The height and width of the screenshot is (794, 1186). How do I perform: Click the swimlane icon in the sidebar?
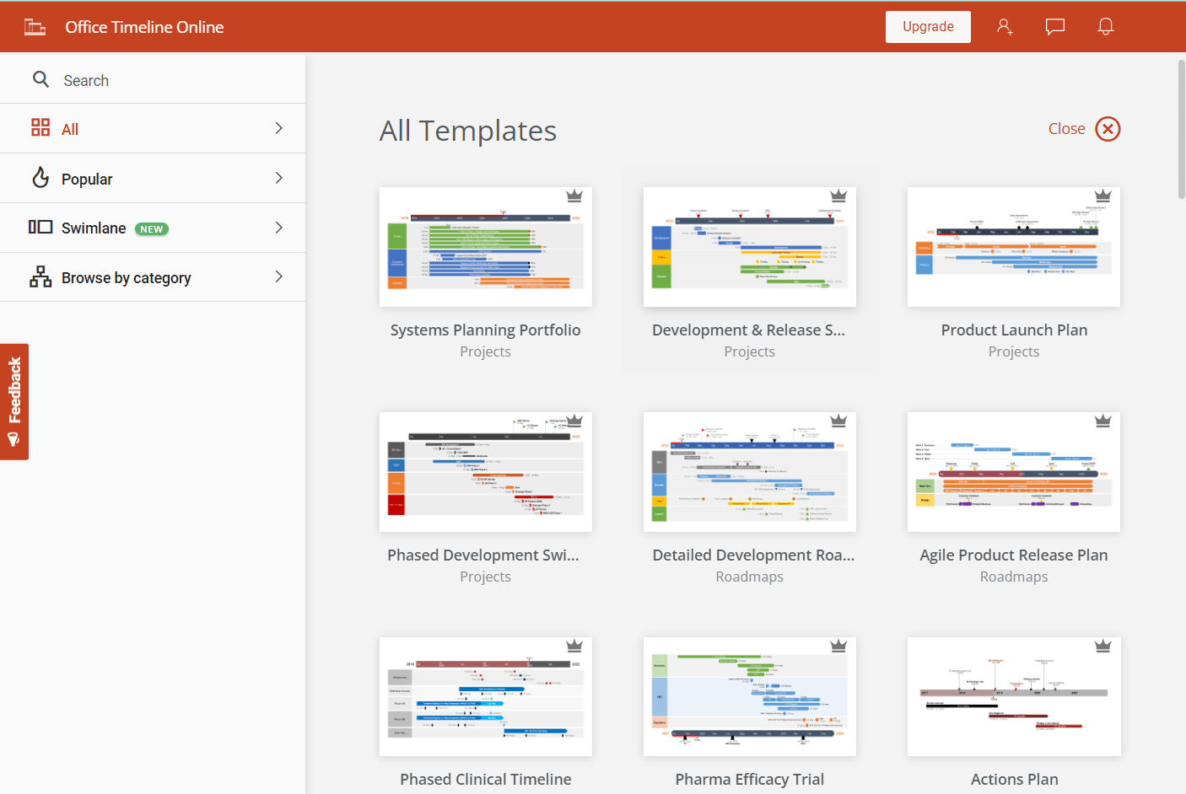40,228
